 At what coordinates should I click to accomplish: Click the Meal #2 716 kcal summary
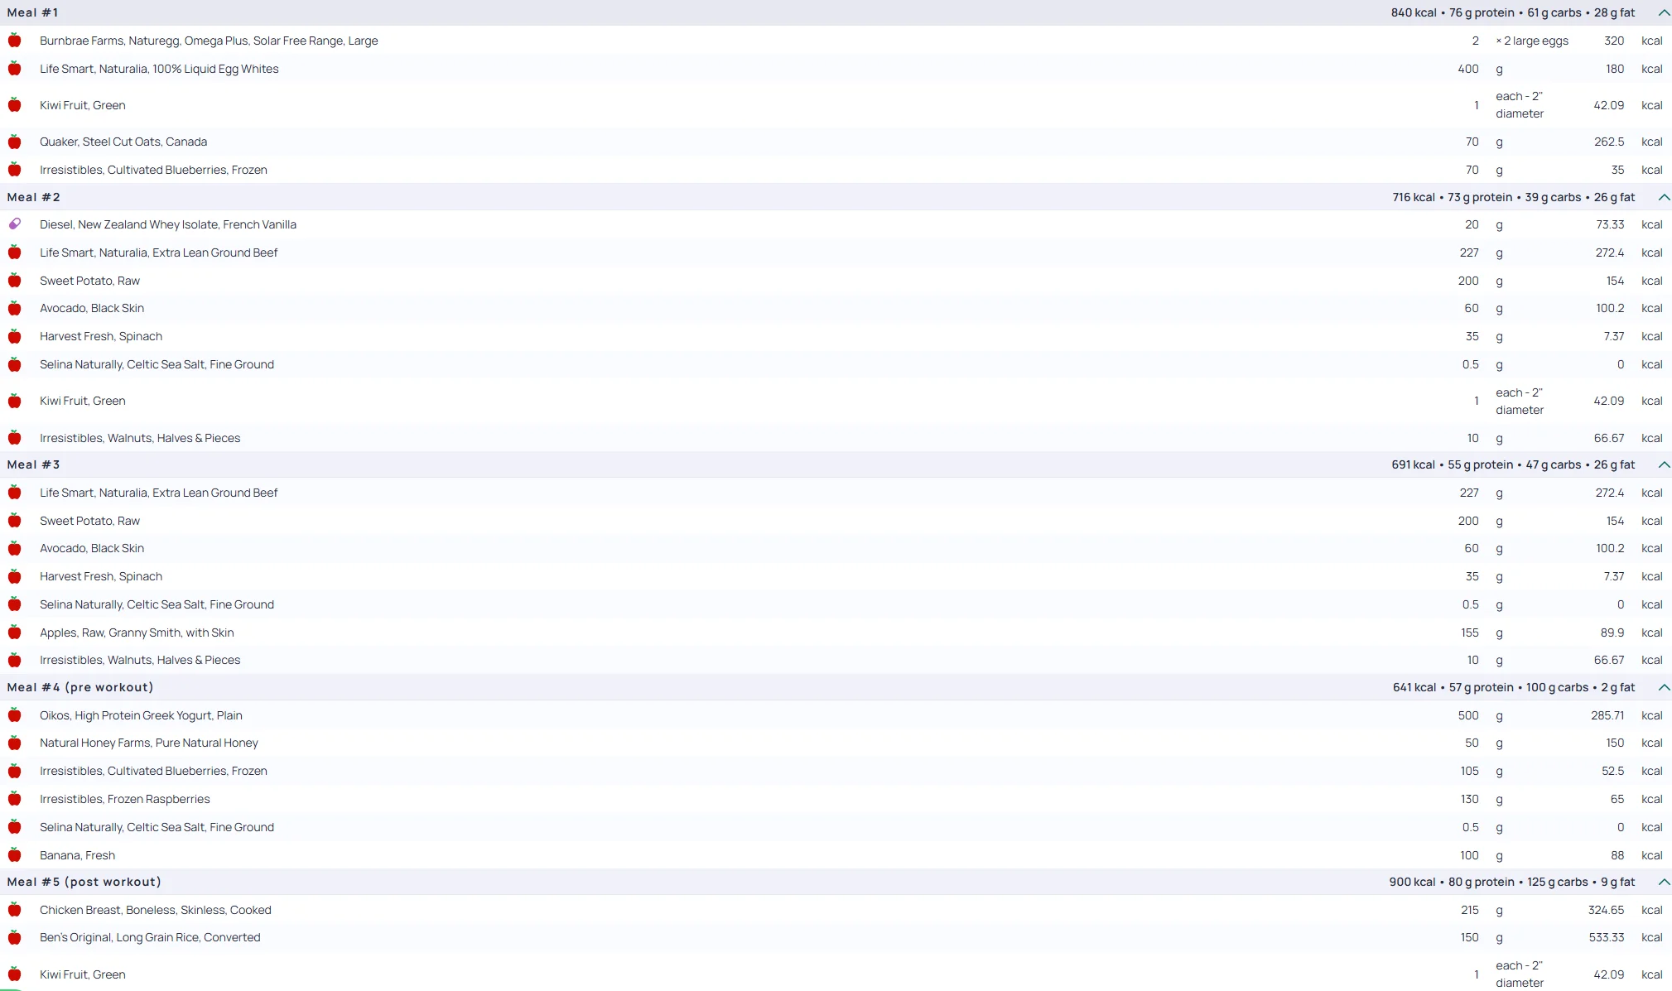tap(1514, 197)
